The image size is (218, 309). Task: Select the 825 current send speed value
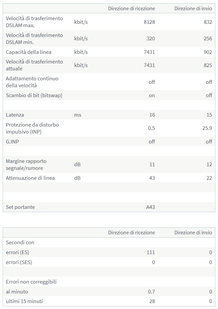pyautogui.click(x=208, y=65)
